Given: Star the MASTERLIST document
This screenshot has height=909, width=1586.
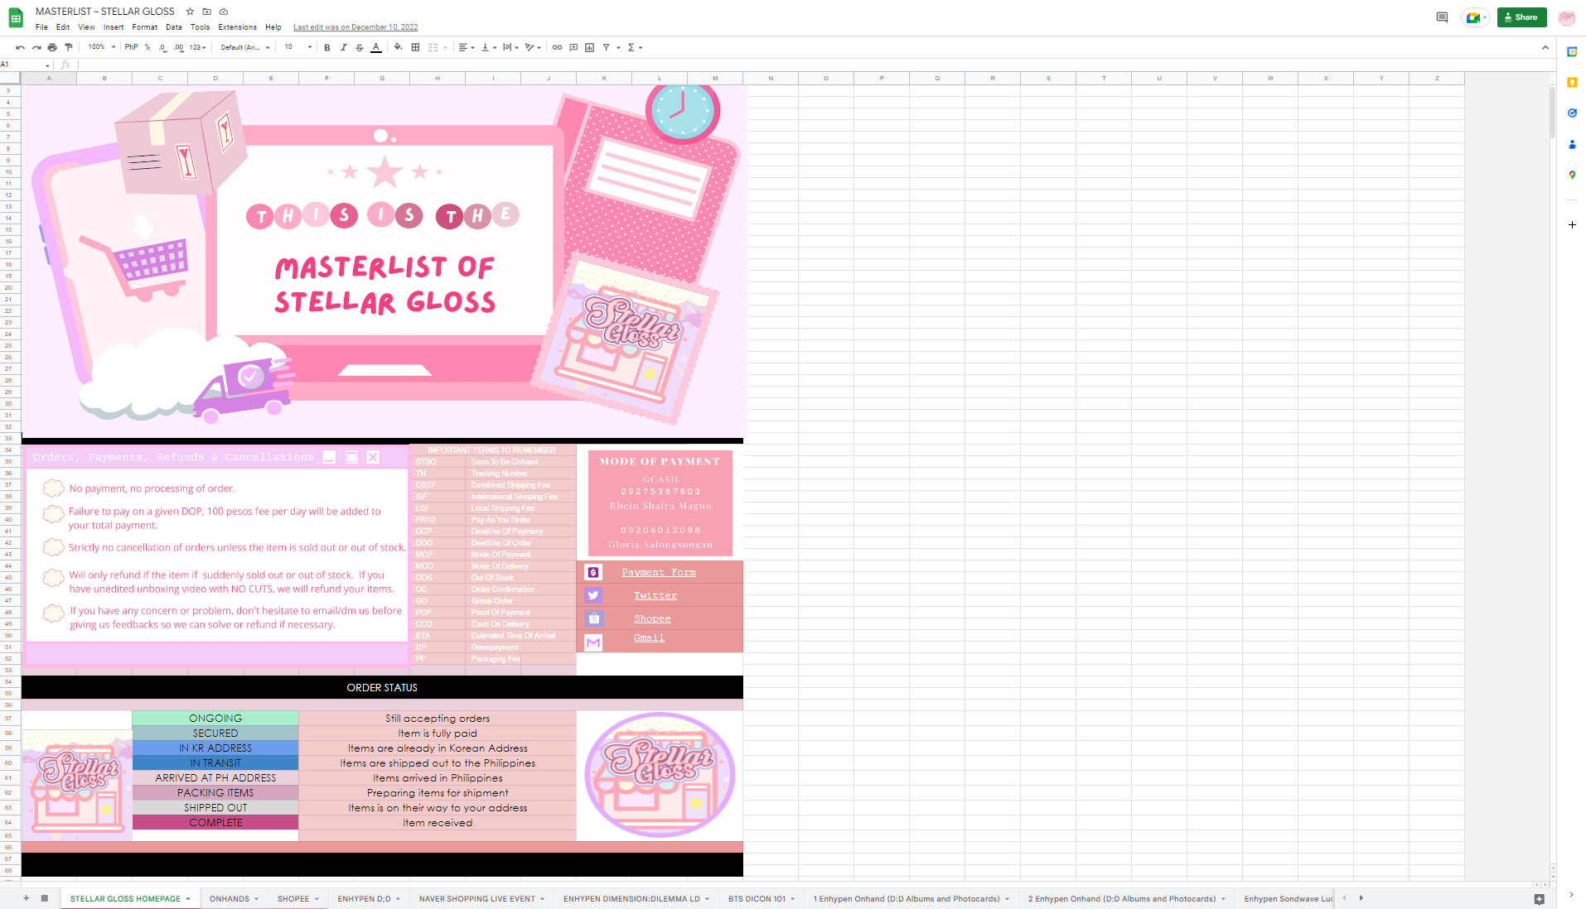Looking at the screenshot, I should (190, 12).
